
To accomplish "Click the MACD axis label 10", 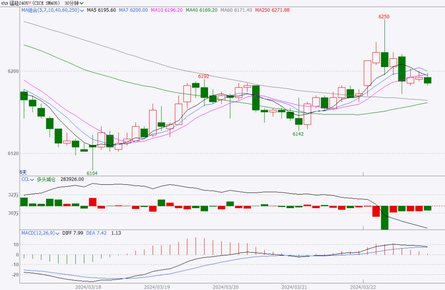I will coord(16,245).
